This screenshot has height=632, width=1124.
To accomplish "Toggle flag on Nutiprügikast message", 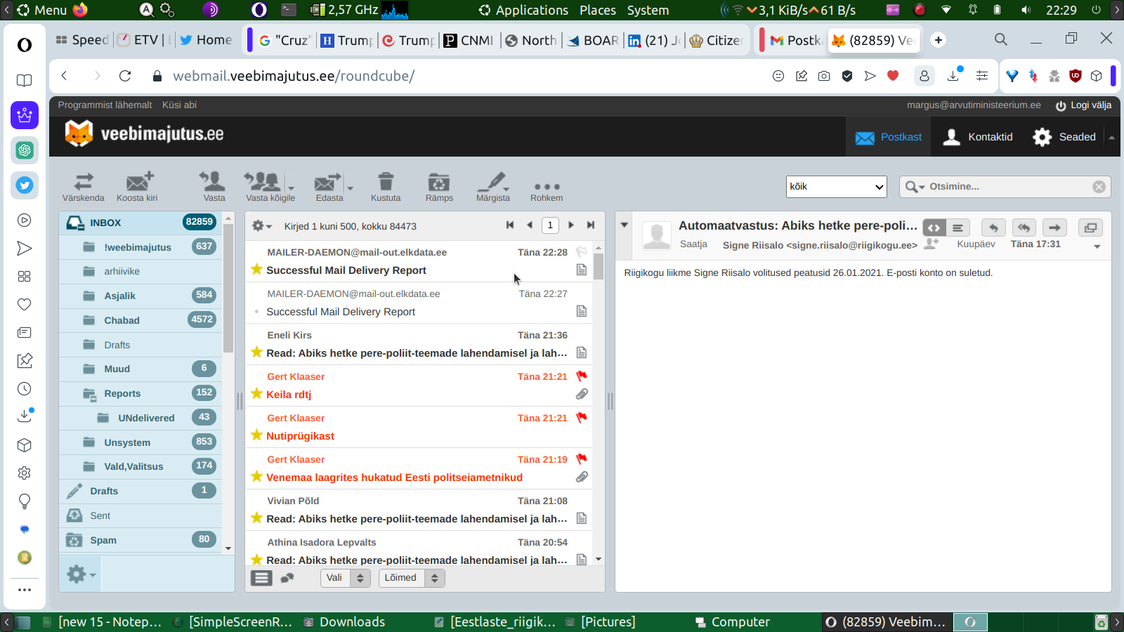I will 582,417.
